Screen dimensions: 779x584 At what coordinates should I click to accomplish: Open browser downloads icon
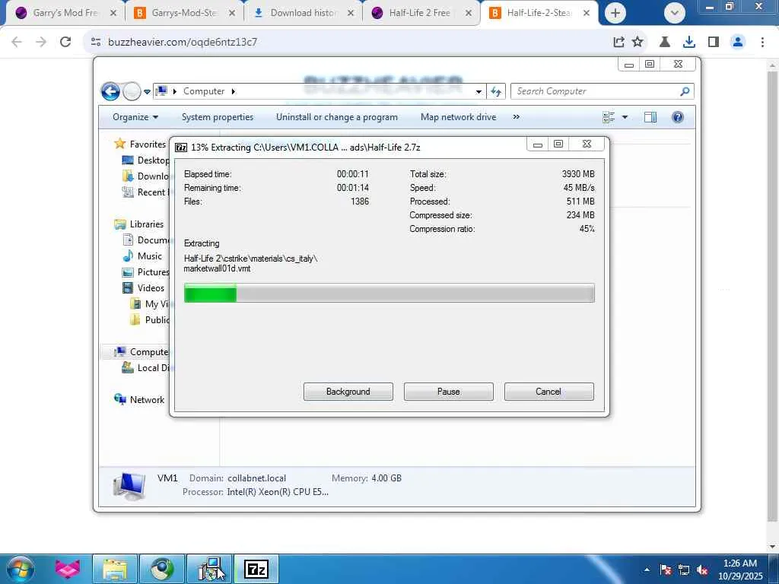pyautogui.click(x=688, y=43)
